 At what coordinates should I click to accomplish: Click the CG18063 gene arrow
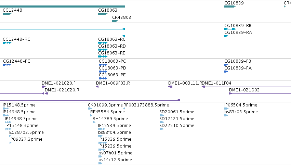coord(103,14)
